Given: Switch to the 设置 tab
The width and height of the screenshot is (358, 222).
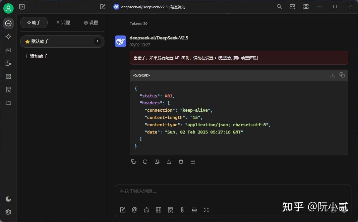Looking at the screenshot, I should click(91, 23).
